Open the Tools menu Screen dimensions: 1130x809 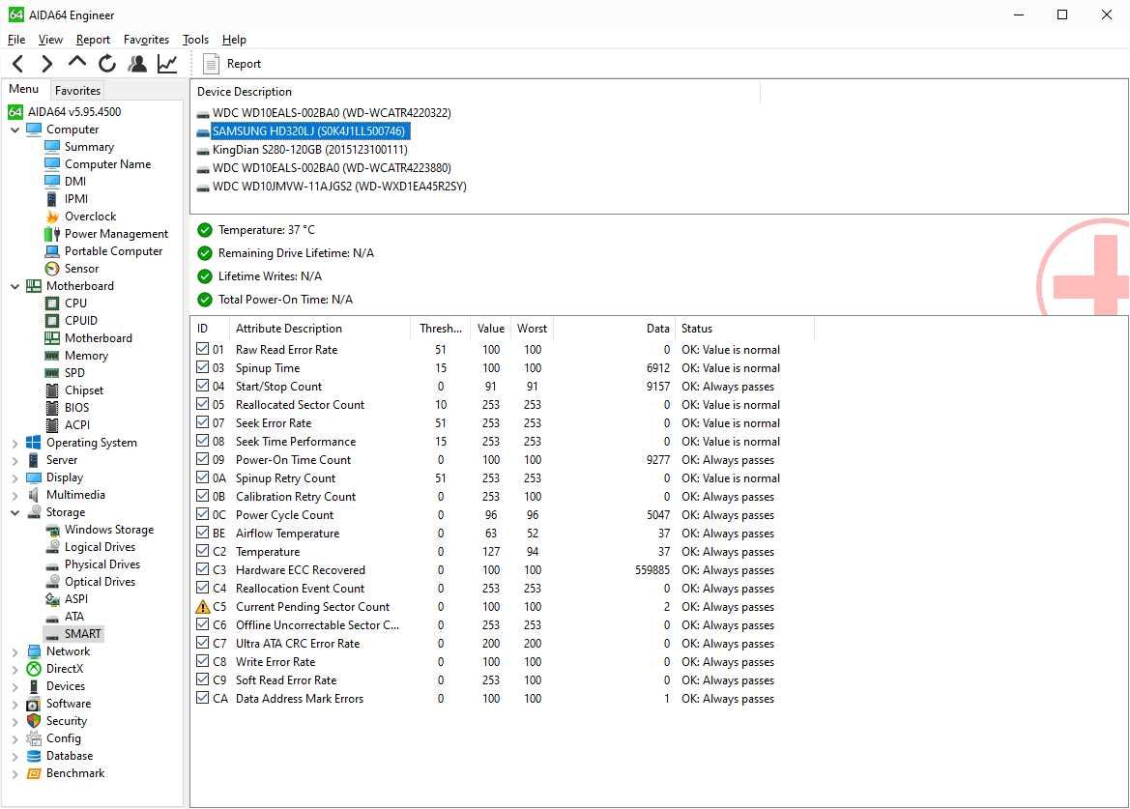click(195, 40)
